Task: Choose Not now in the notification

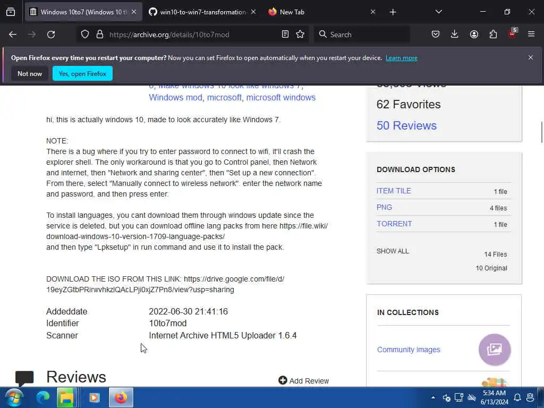Action: pos(30,73)
